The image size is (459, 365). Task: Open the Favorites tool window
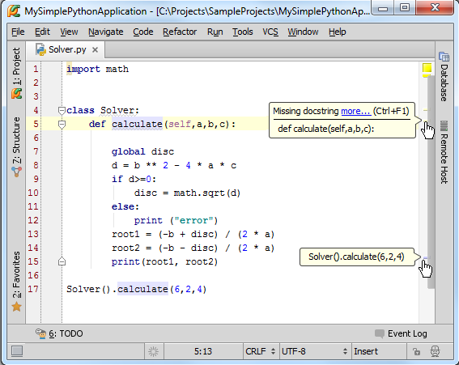(17, 281)
